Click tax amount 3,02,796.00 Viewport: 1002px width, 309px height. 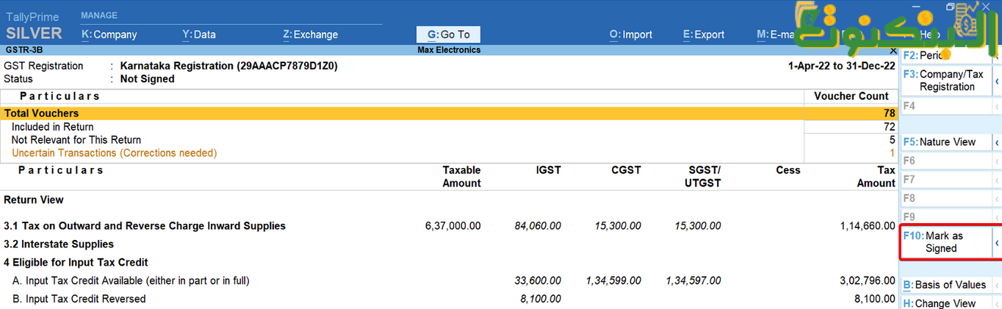click(x=868, y=280)
